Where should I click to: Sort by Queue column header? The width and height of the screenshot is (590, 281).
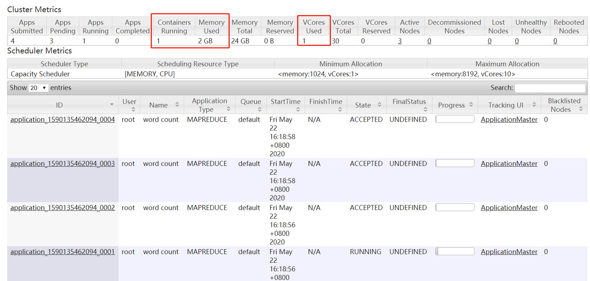(250, 102)
